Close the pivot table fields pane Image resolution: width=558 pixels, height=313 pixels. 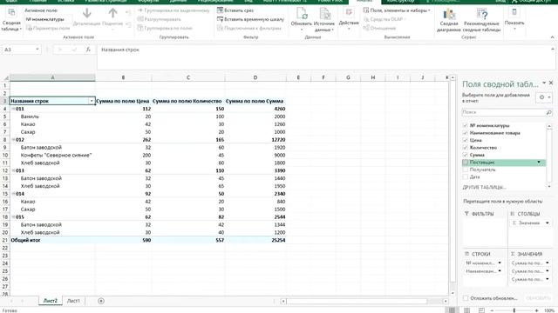point(551,83)
